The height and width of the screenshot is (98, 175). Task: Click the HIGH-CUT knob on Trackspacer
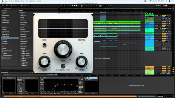[81, 62]
